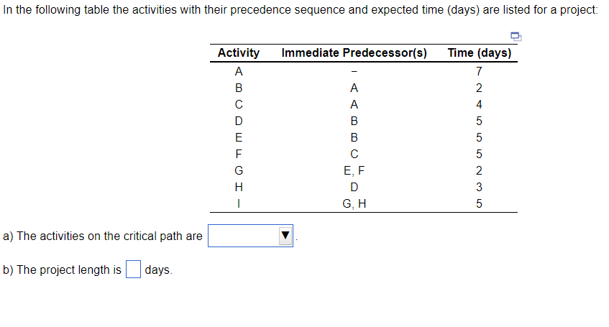This screenshot has width=609, height=327.
Task: Click the project length input box
Action: [x=133, y=270]
